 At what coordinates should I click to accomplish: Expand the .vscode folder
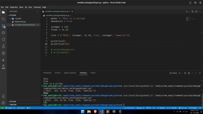(24, 18)
